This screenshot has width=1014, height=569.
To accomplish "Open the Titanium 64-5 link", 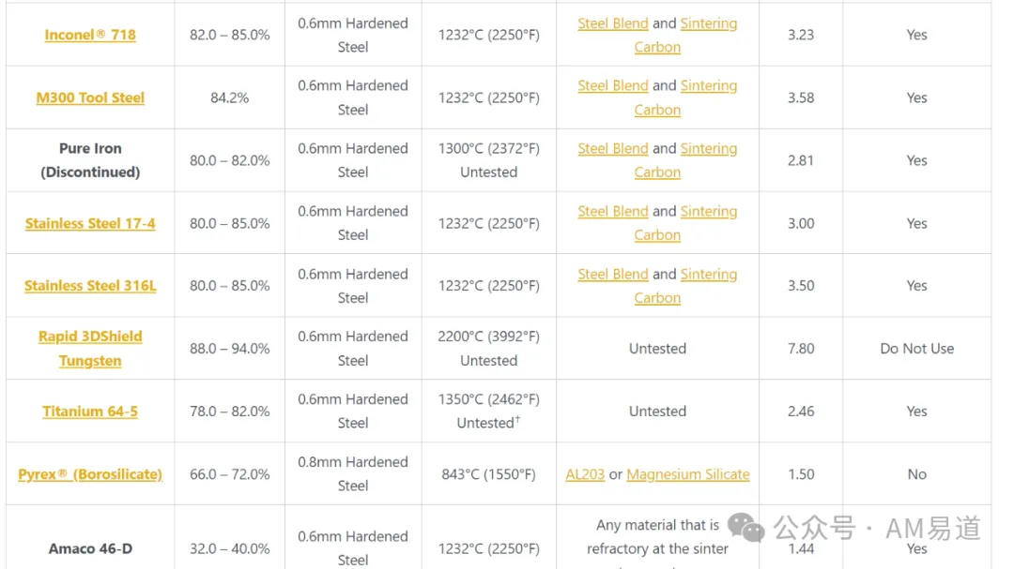I will coord(90,412).
